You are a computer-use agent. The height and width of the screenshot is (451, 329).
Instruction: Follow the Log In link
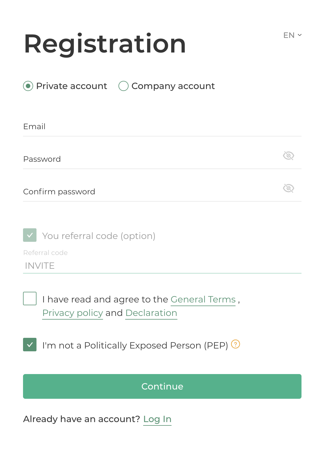[157, 419]
